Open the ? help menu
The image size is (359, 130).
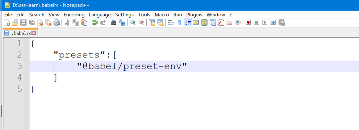click(231, 15)
